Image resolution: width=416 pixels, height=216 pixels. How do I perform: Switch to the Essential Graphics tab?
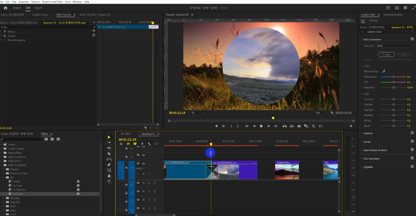[393, 15]
